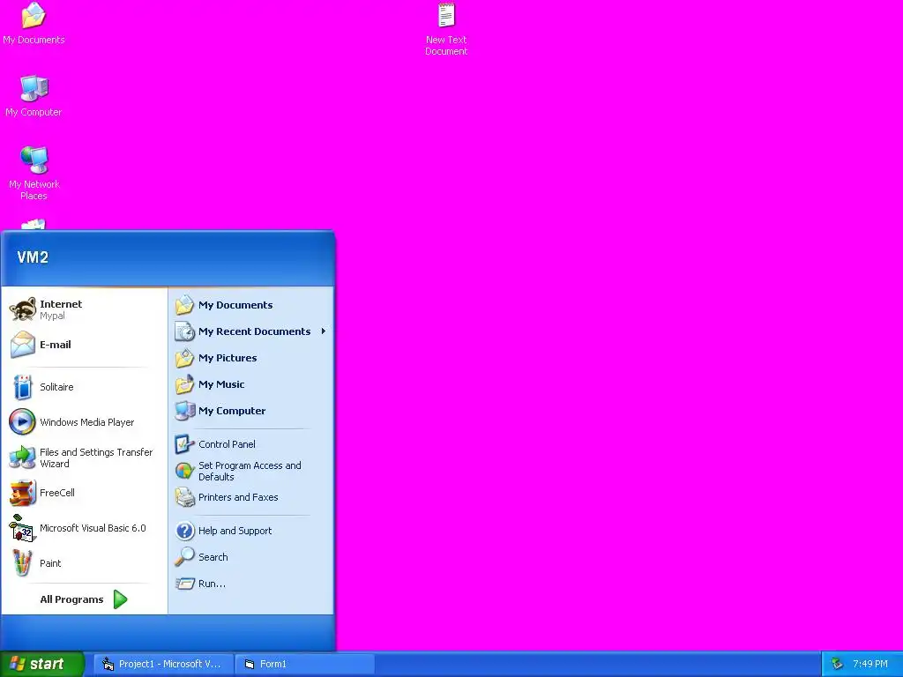Click the Windows Media Player icon
Image resolution: width=903 pixels, height=677 pixels.
pos(22,422)
